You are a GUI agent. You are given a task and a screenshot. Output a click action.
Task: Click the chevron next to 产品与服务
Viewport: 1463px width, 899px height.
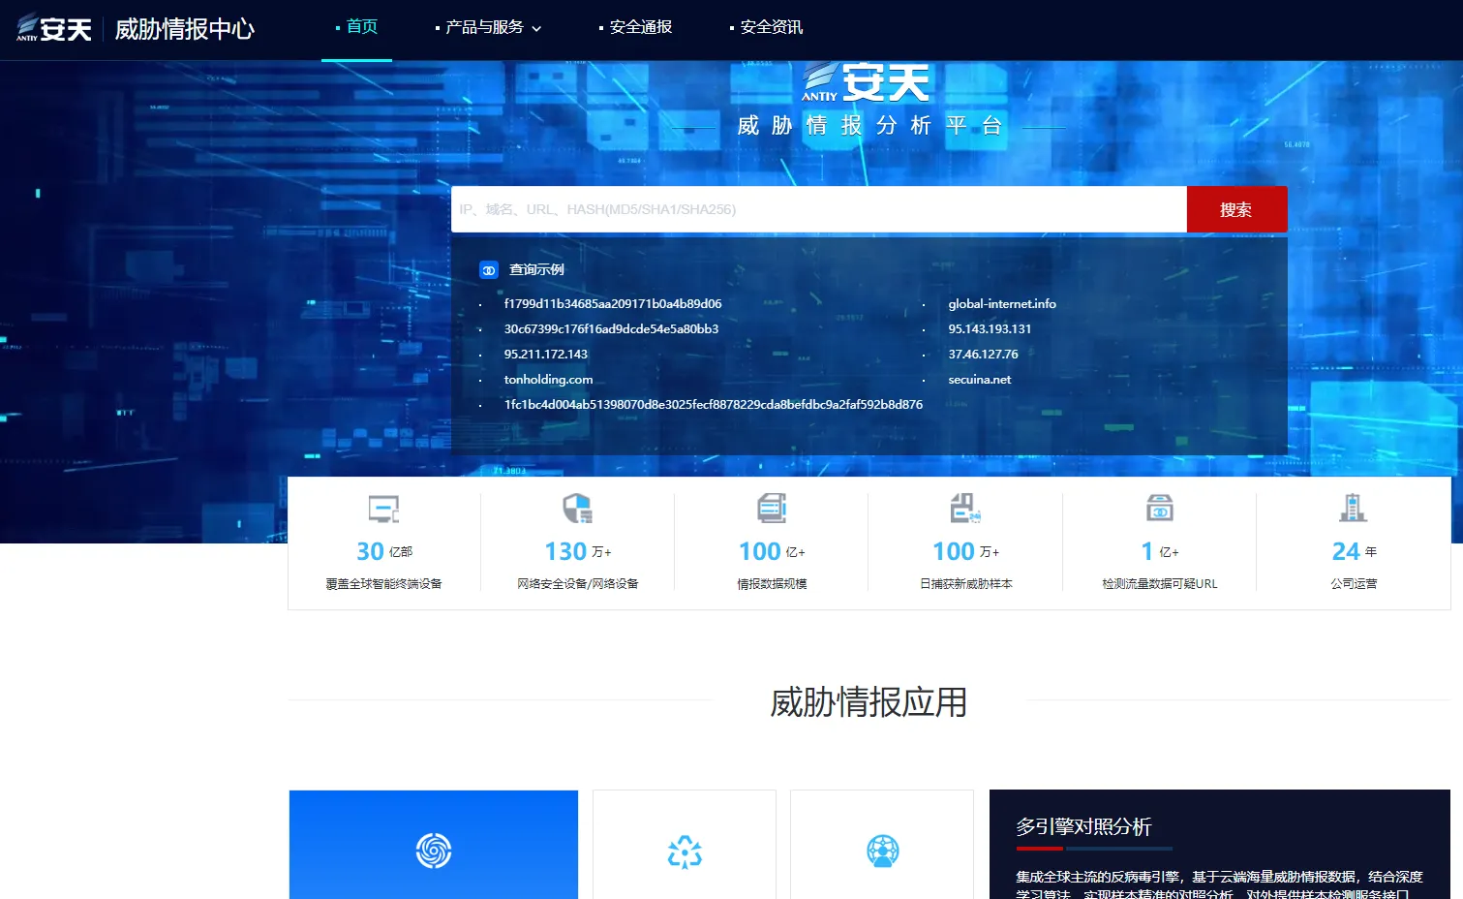pyautogui.click(x=536, y=29)
